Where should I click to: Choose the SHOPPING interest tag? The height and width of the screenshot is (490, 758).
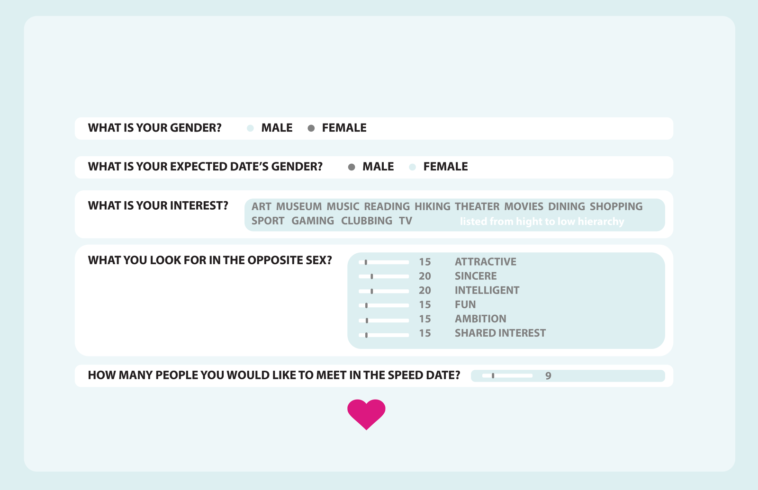616,207
